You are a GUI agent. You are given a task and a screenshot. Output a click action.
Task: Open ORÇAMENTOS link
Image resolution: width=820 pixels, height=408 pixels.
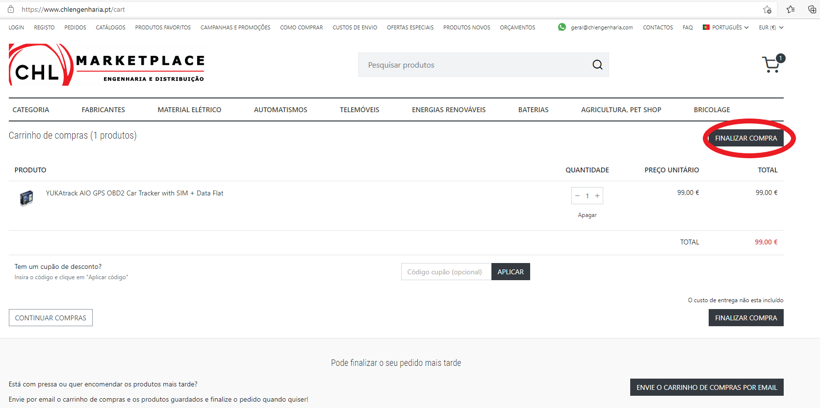pos(517,27)
